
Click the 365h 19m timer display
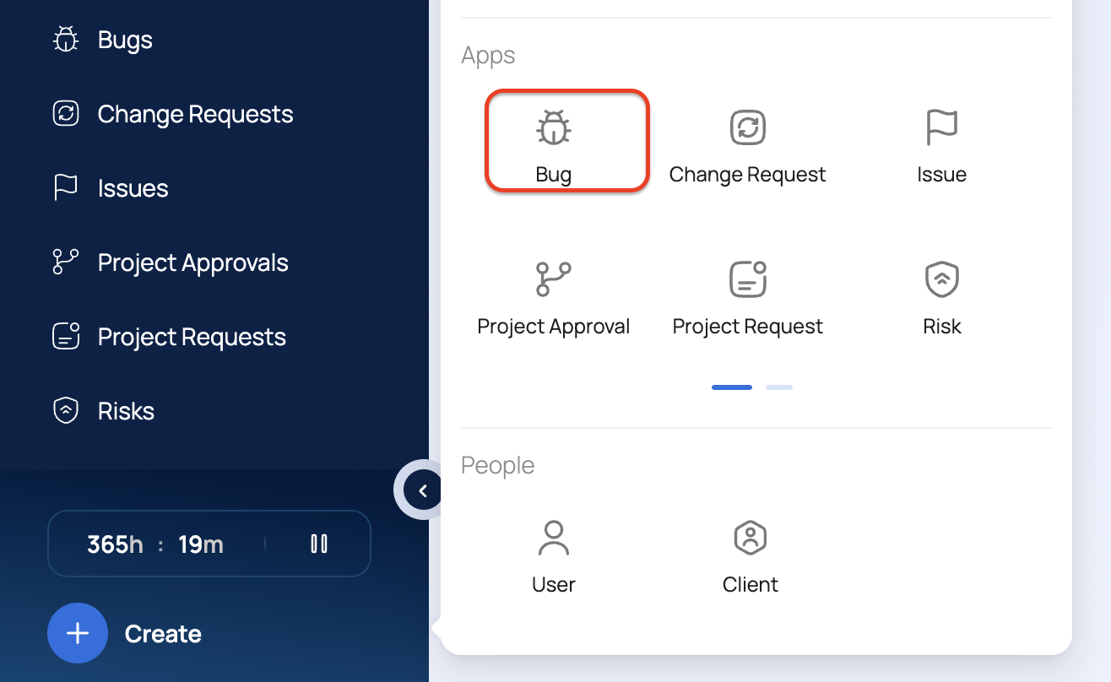[x=155, y=544]
